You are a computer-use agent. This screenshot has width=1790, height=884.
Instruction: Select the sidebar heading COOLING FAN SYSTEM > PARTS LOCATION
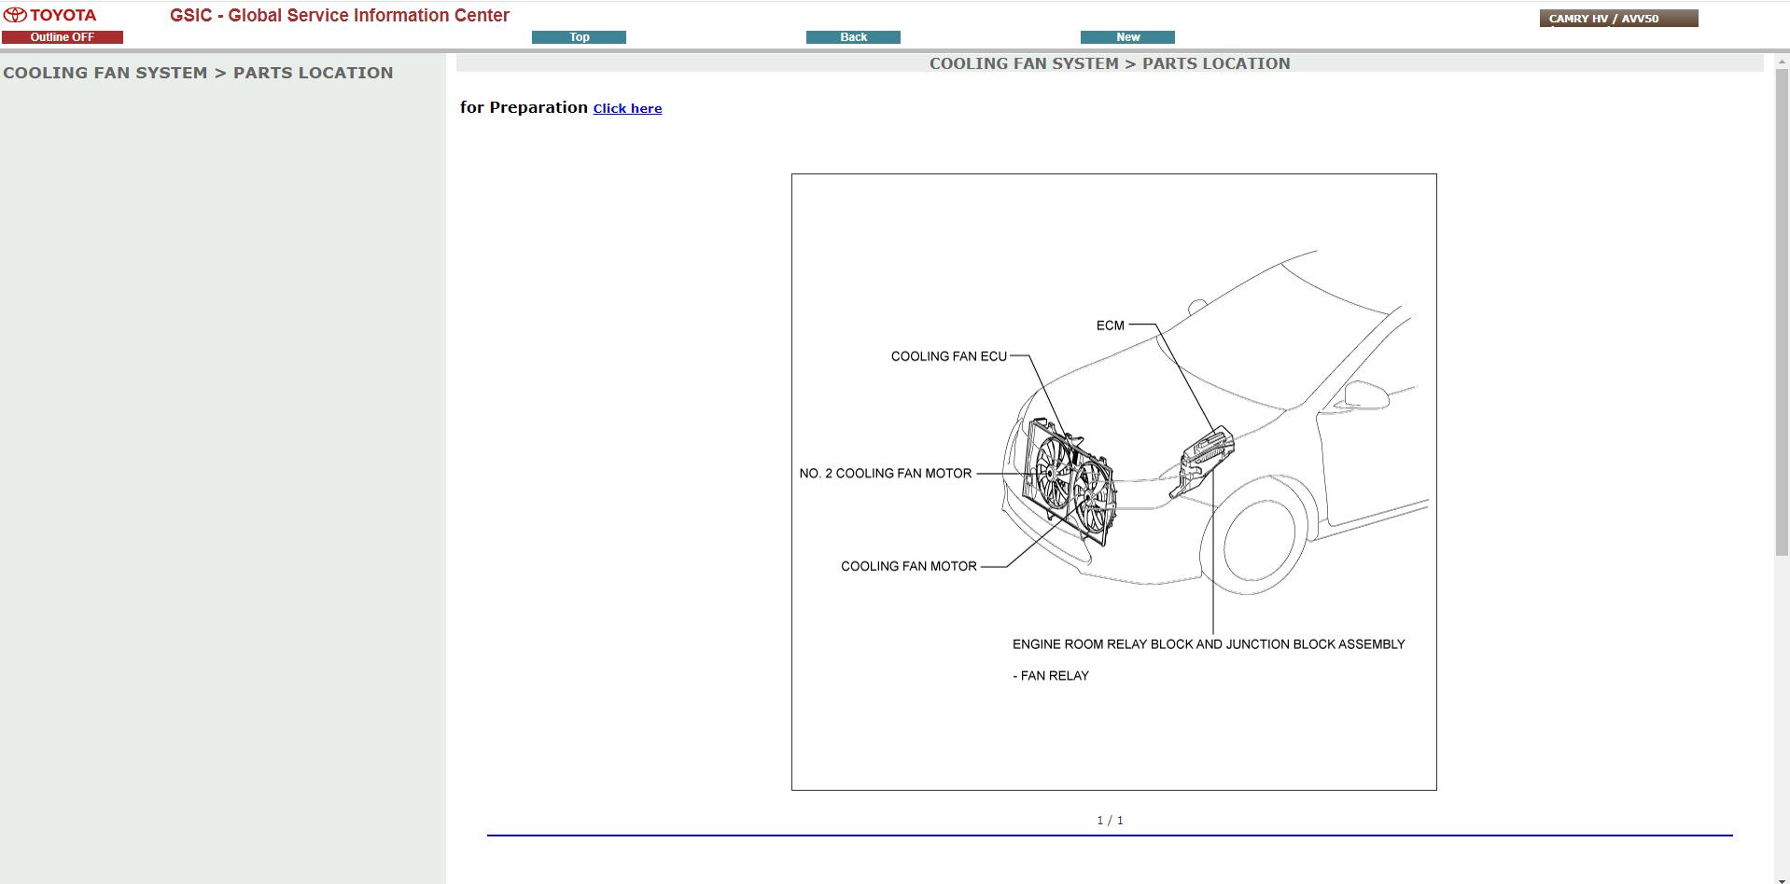tap(198, 73)
